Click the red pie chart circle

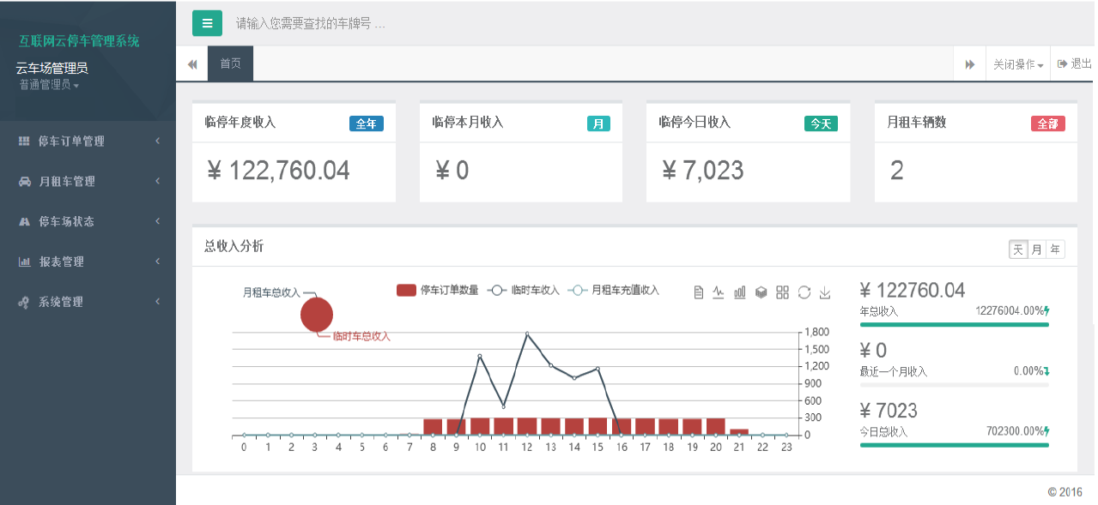pyautogui.click(x=316, y=315)
